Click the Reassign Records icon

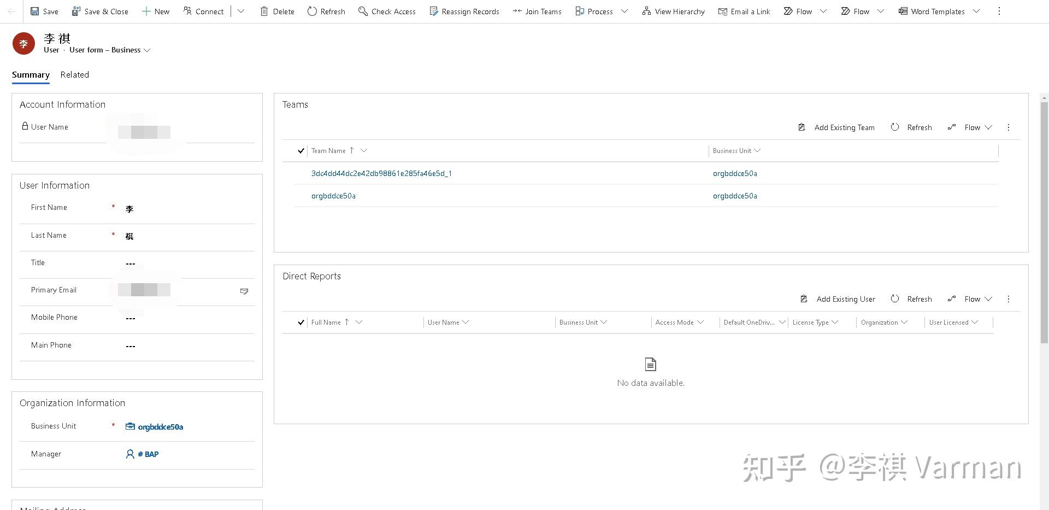(x=434, y=11)
